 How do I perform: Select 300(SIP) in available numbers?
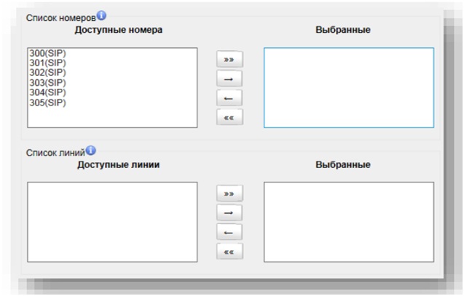point(45,55)
